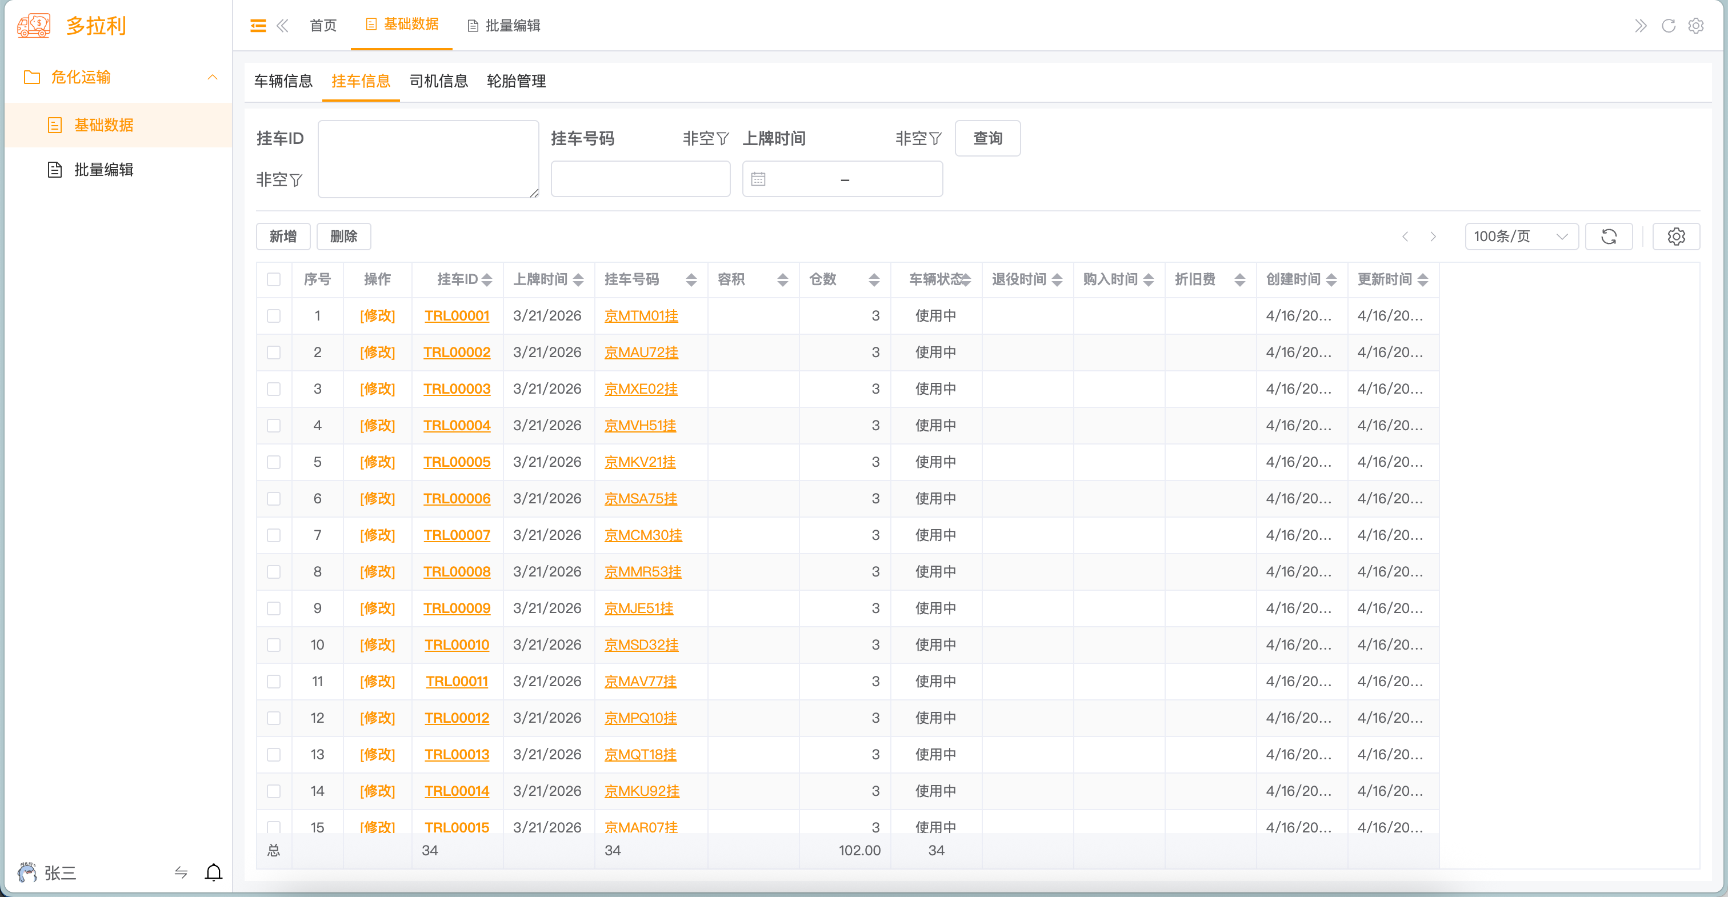The width and height of the screenshot is (1728, 897).
Task: Click the filter funnel beside 挂车号码
Action: (x=722, y=138)
